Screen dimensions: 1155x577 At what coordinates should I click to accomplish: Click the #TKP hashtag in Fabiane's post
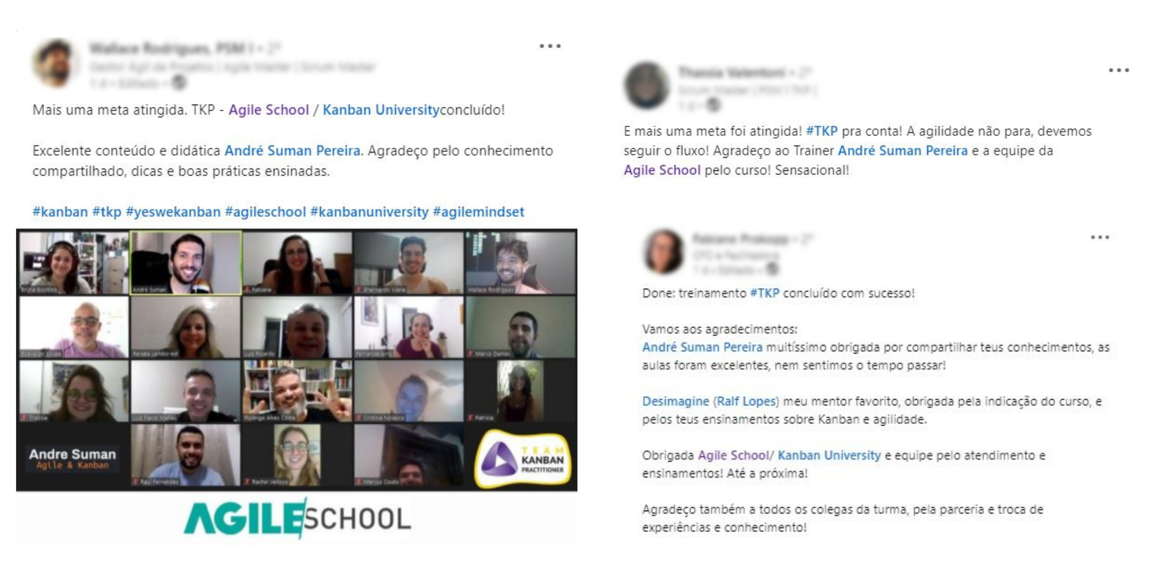point(764,293)
